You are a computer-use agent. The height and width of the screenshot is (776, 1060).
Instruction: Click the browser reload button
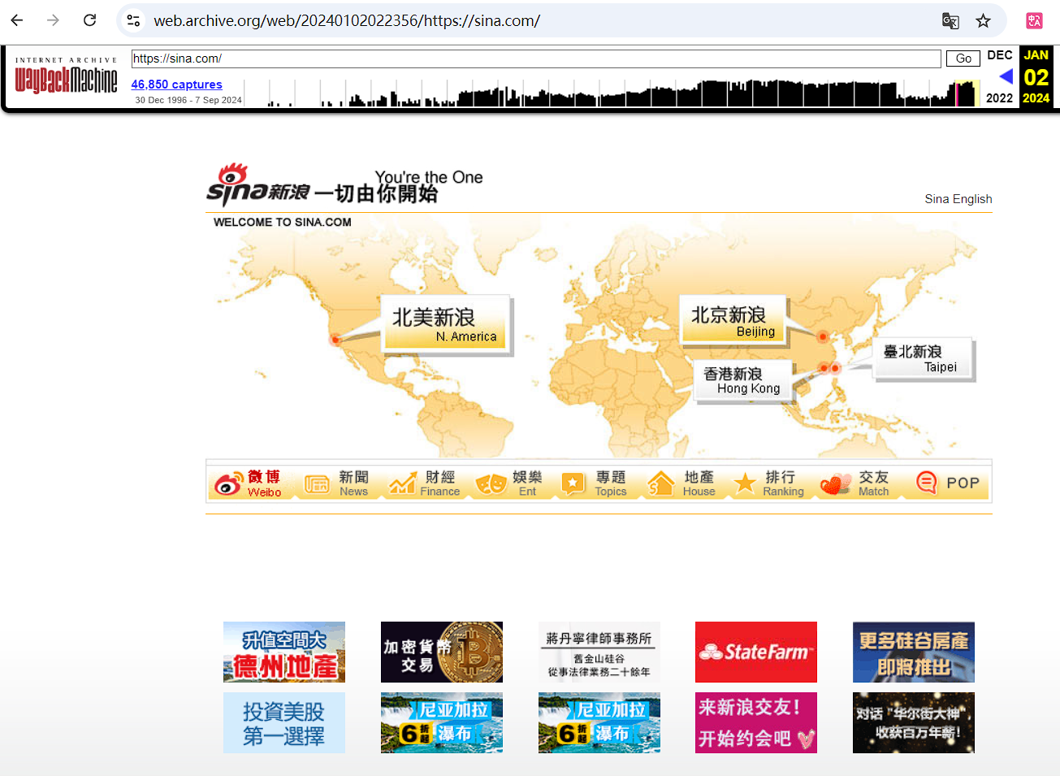coord(90,20)
